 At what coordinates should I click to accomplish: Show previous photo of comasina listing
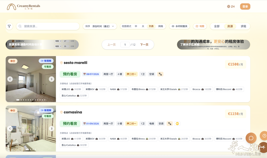10,128
